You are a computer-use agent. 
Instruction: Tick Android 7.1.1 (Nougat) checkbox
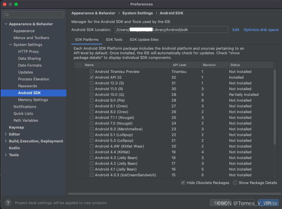pos(92,117)
